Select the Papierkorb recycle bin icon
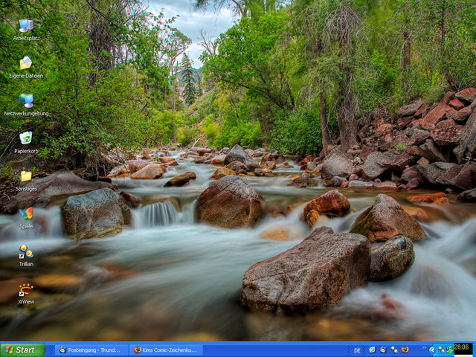This screenshot has width=476, height=357. point(26,139)
